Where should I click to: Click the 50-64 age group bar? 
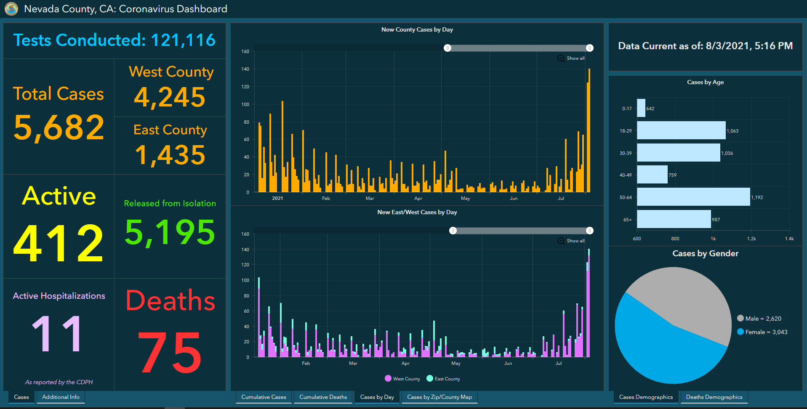pyautogui.click(x=693, y=197)
